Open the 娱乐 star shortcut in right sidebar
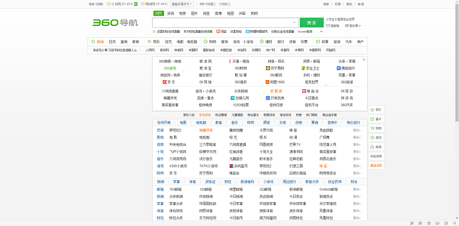The image size is (459, 226). 376,110
